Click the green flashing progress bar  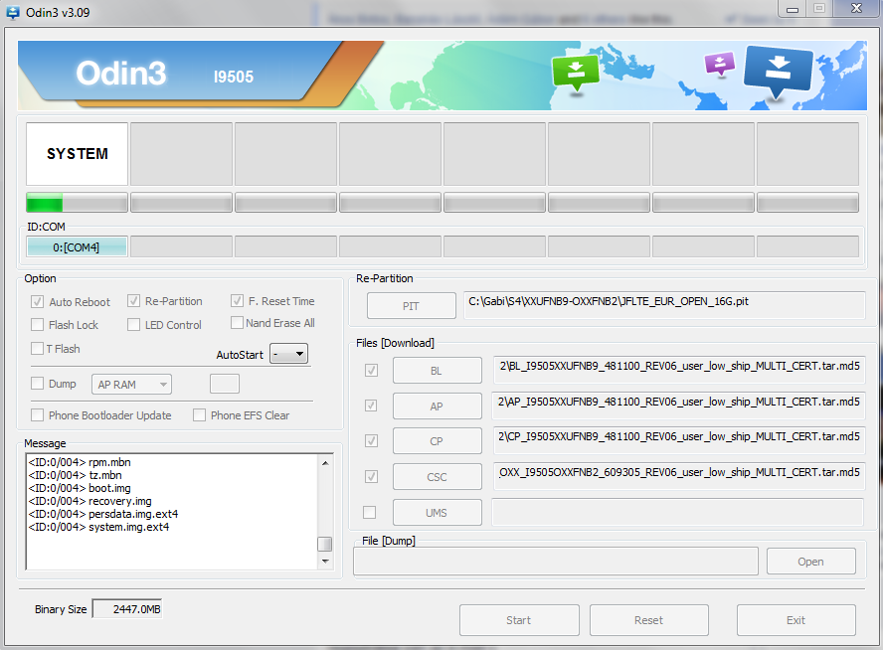(78, 203)
